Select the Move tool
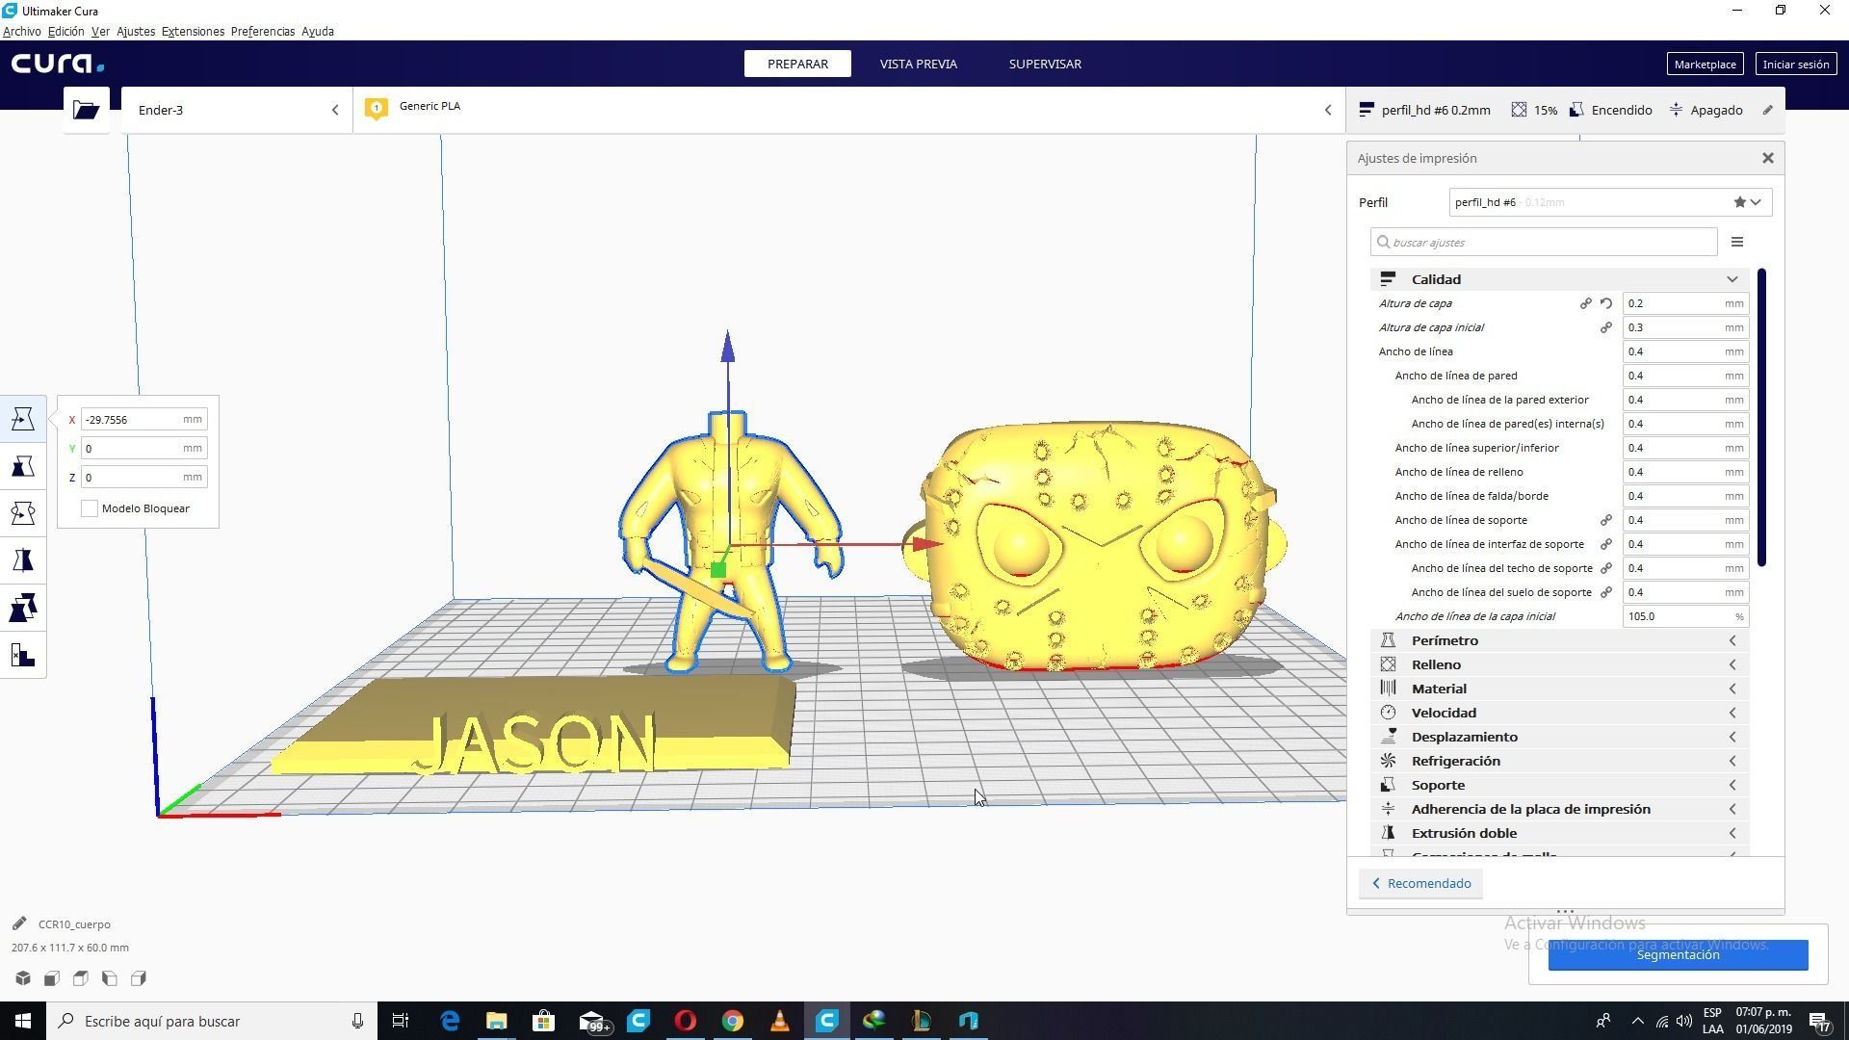This screenshot has height=1040, width=1849. click(x=23, y=419)
